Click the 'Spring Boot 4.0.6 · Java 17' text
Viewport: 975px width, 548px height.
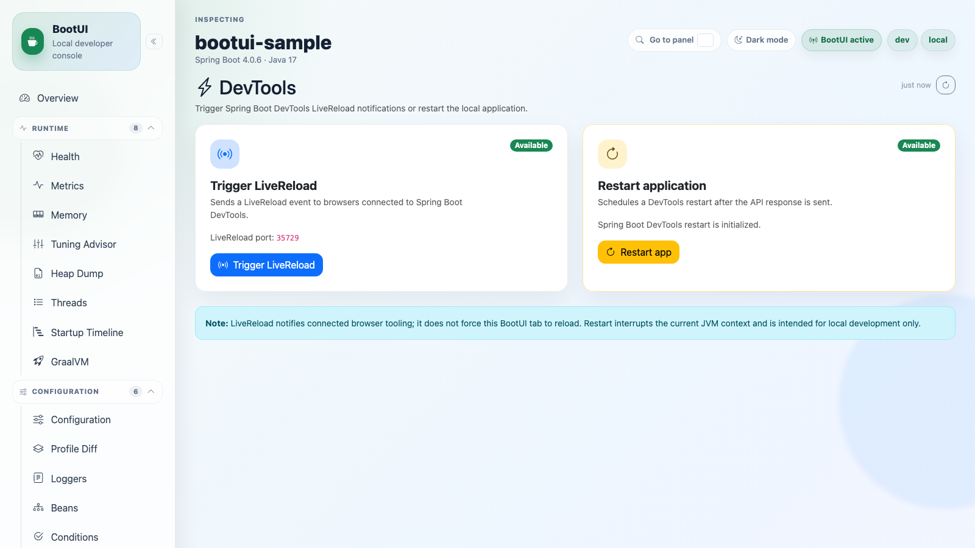[x=246, y=60]
